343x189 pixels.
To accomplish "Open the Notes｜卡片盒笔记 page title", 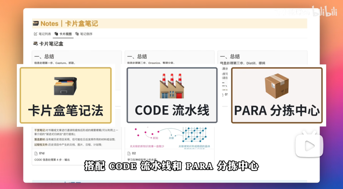I will pos(69,23).
